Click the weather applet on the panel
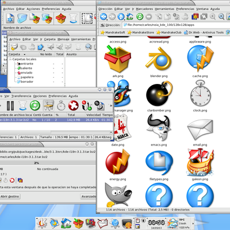230x230 pixels. coord(172,223)
